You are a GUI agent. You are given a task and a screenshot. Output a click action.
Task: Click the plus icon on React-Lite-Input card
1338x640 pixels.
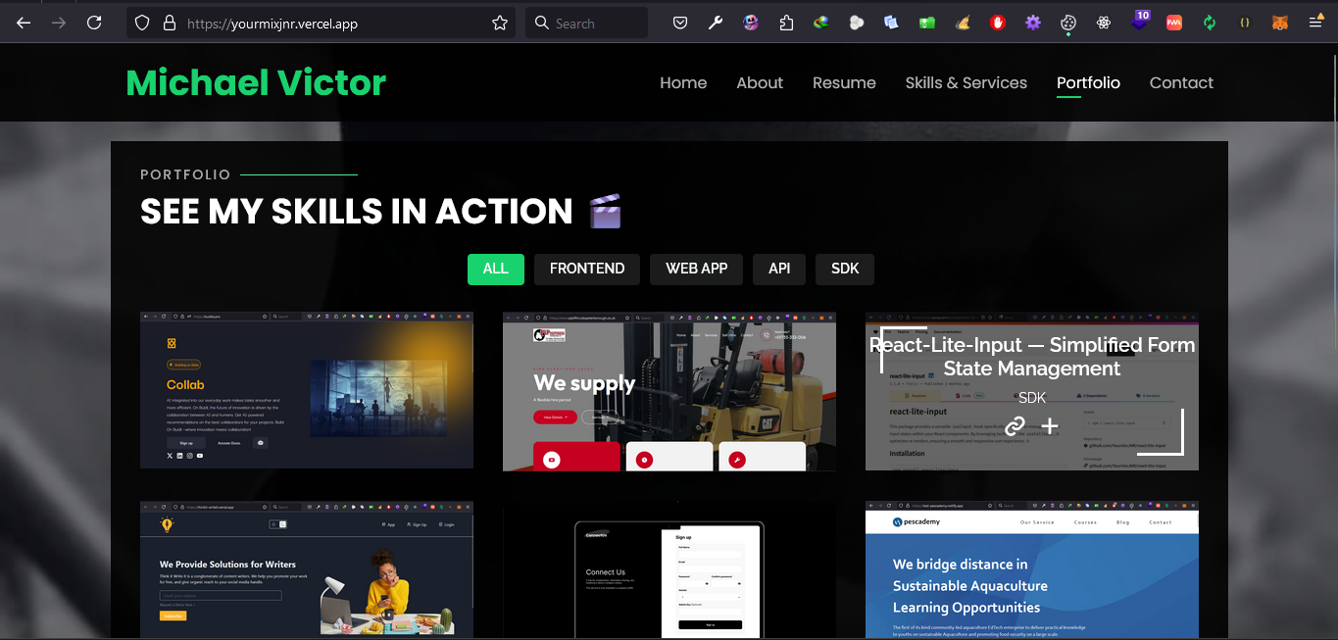click(x=1050, y=426)
